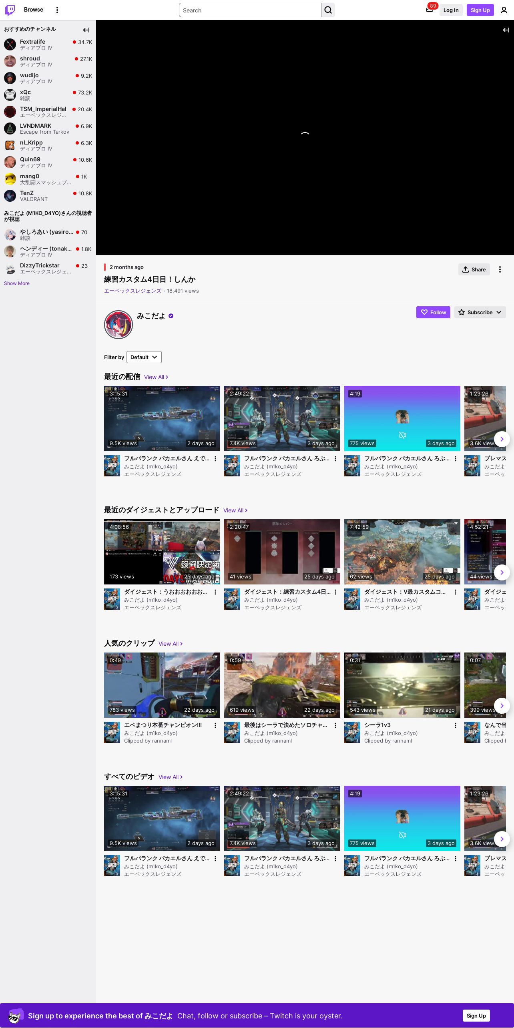
Task: Open options for digest 練習カスタム4日
Action: pyautogui.click(x=335, y=592)
